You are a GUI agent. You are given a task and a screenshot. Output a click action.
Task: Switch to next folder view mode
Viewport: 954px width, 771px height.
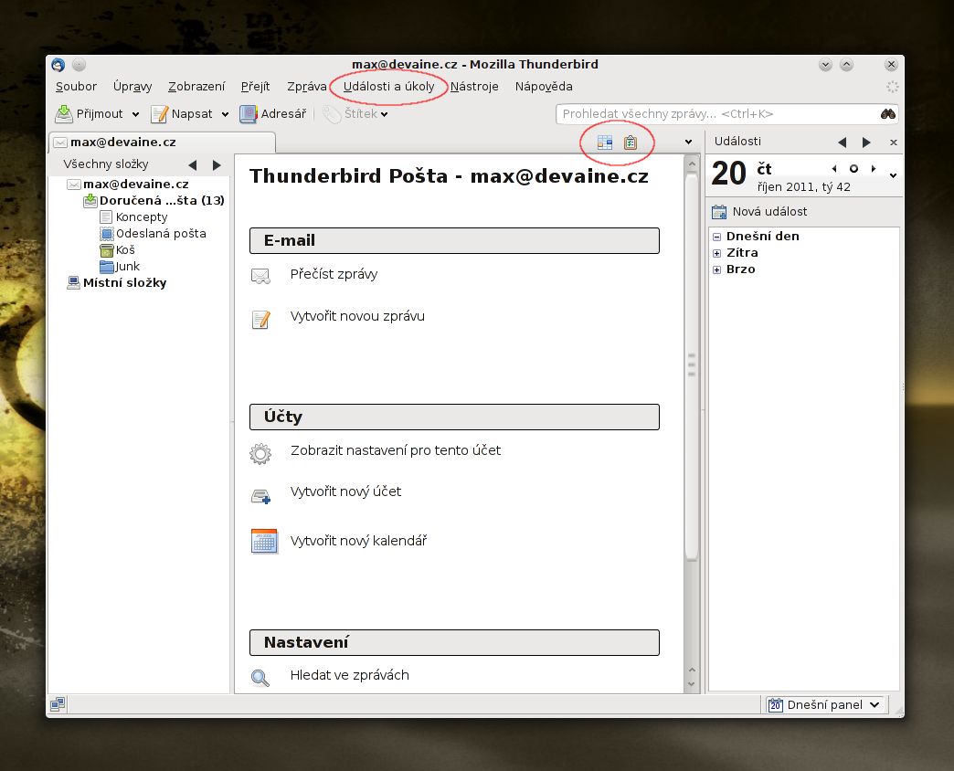pos(217,164)
